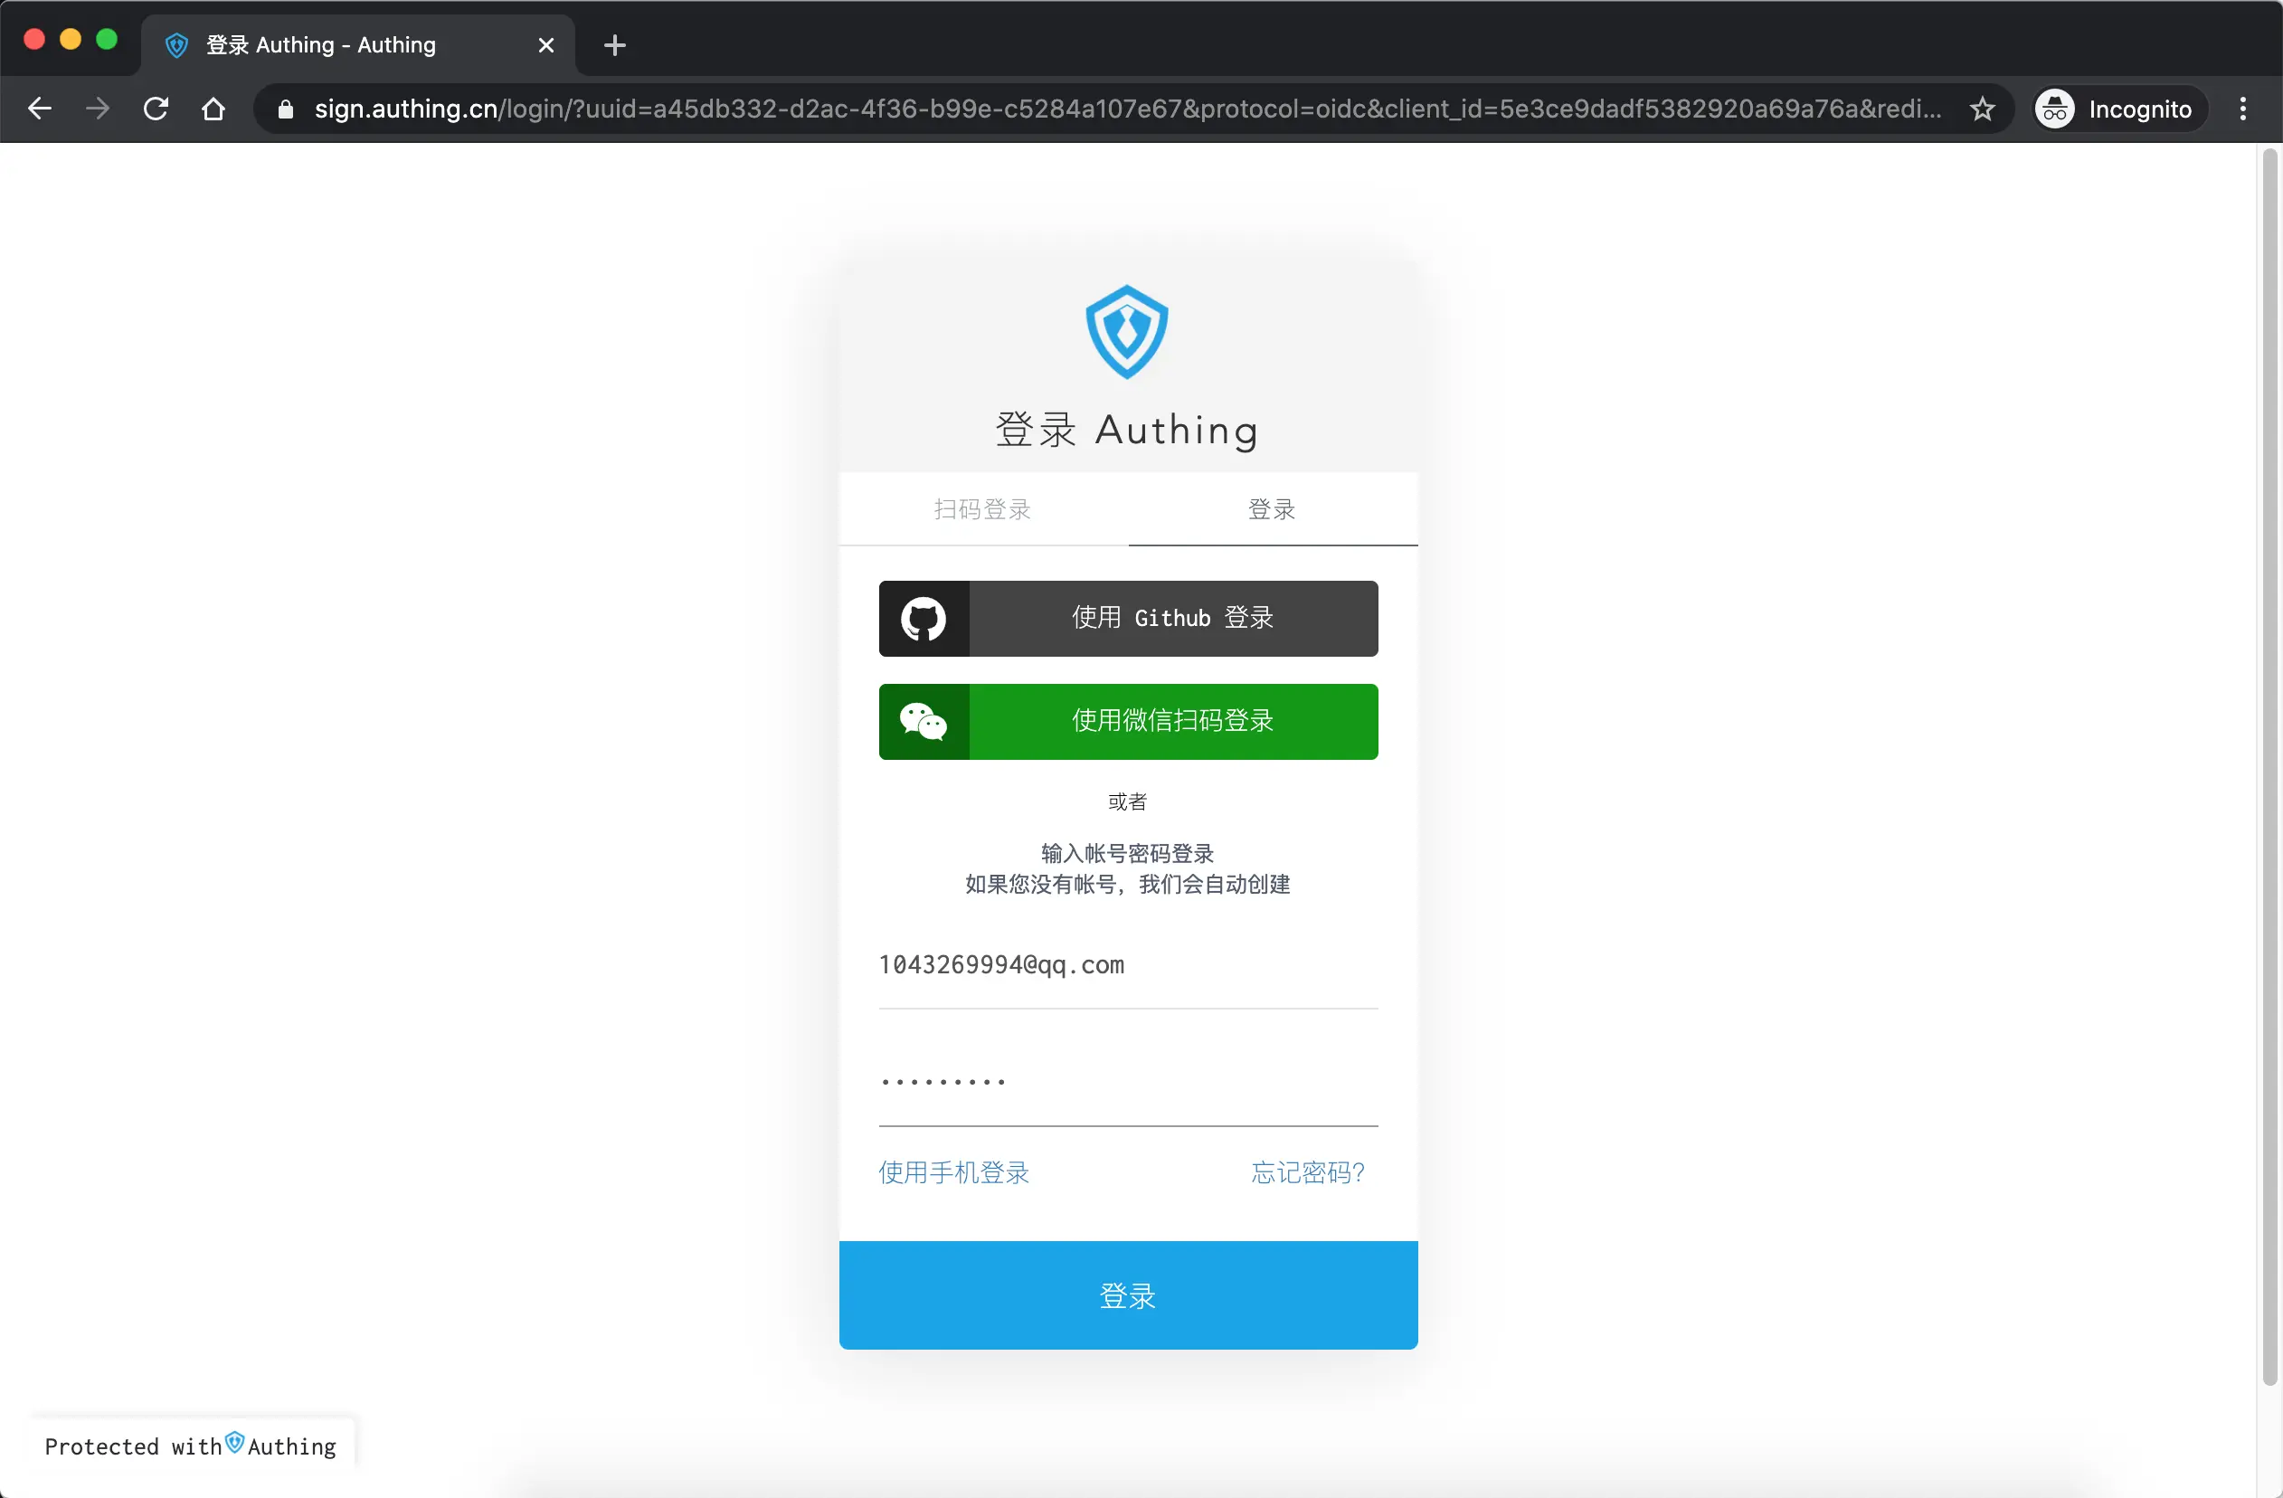This screenshot has width=2283, height=1498.
Task: Switch to the 扫码登录 tab
Action: coord(983,509)
